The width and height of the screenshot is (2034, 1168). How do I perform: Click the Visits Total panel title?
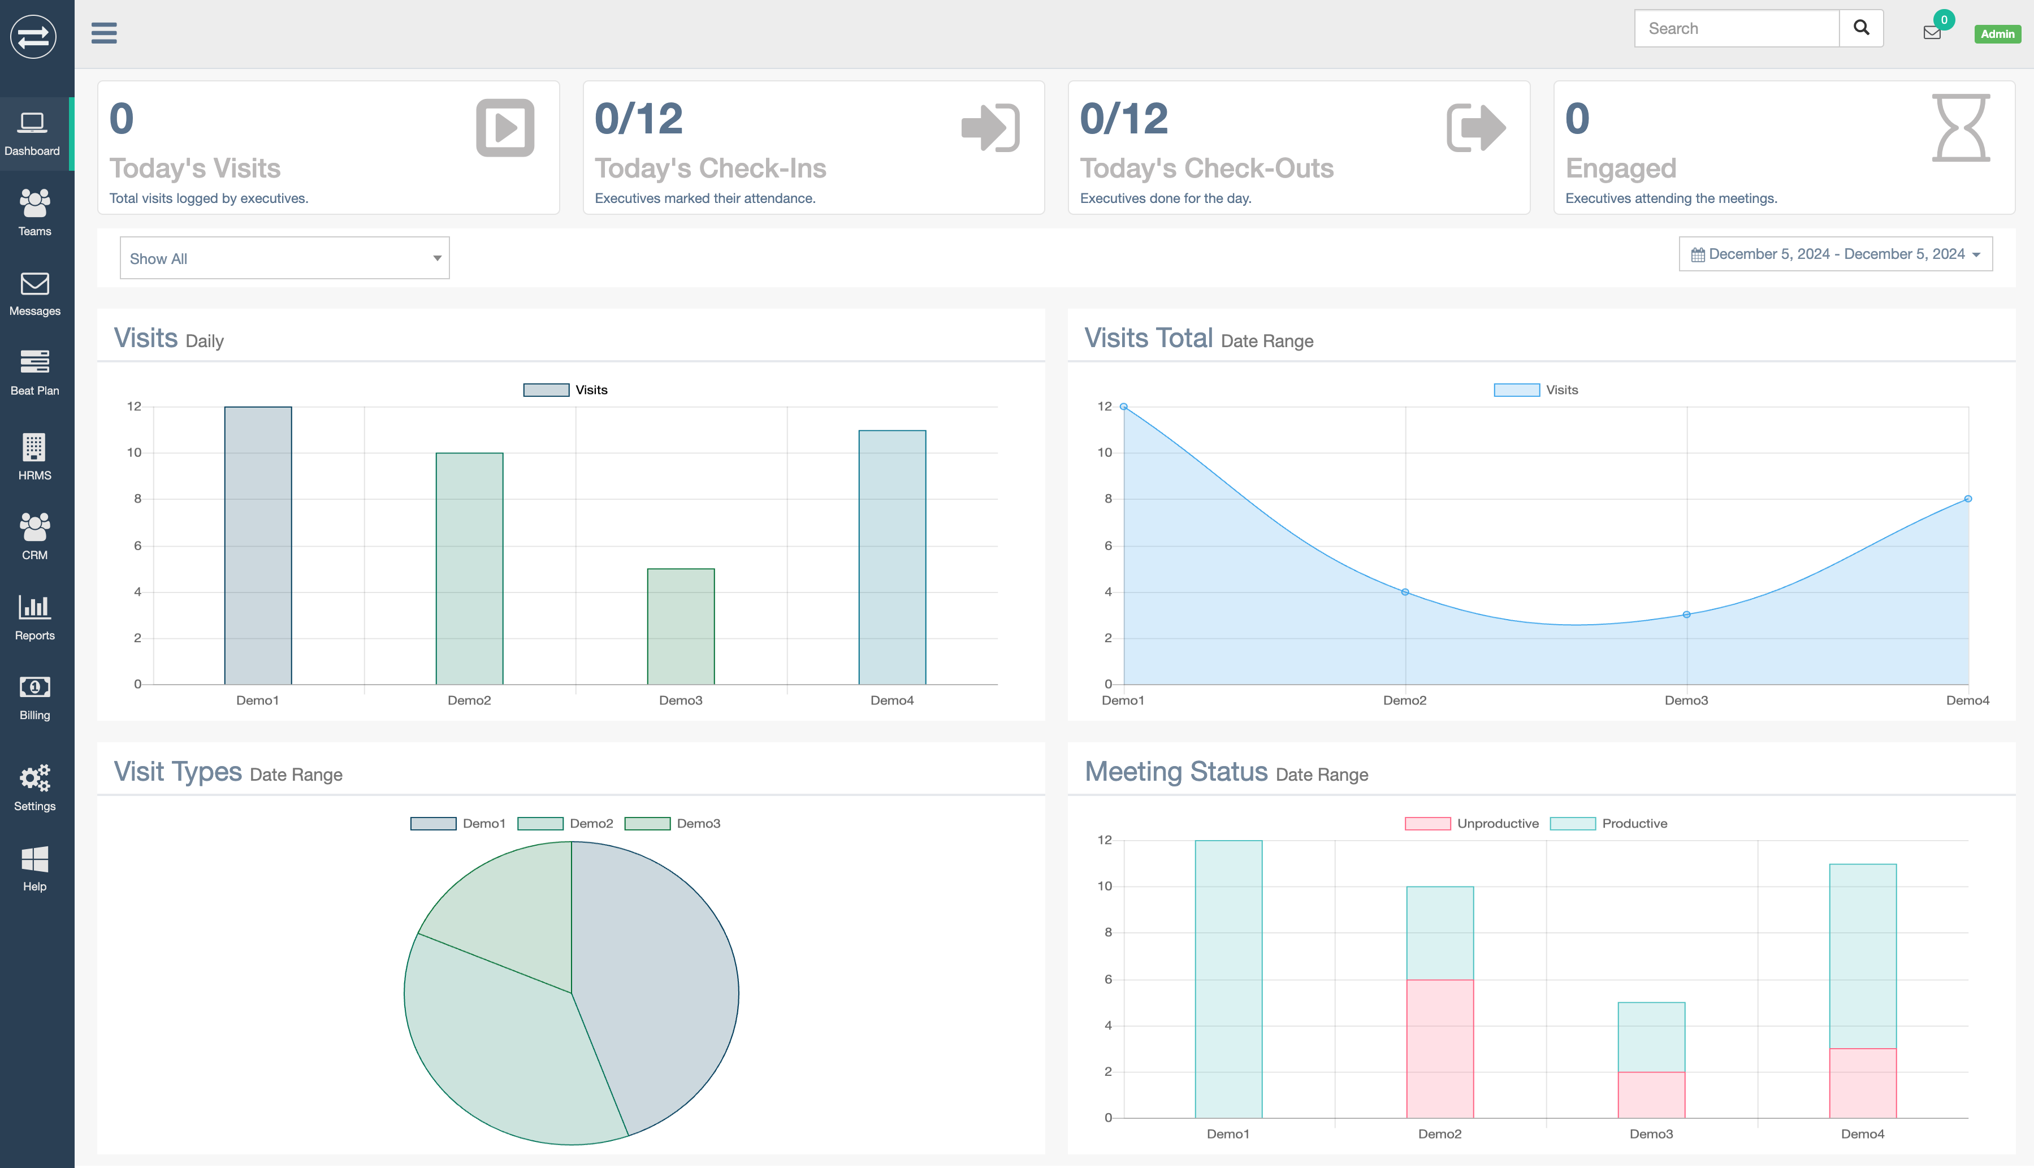click(1198, 339)
